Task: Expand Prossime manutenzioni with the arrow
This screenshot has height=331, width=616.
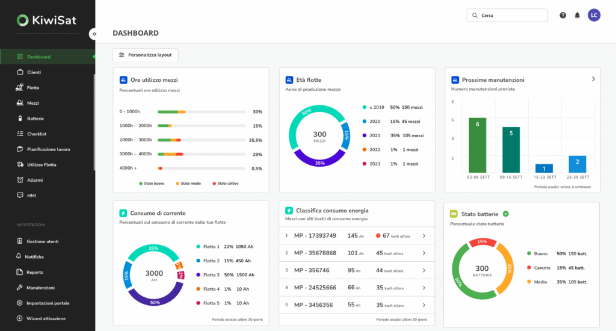Action: [x=593, y=79]
